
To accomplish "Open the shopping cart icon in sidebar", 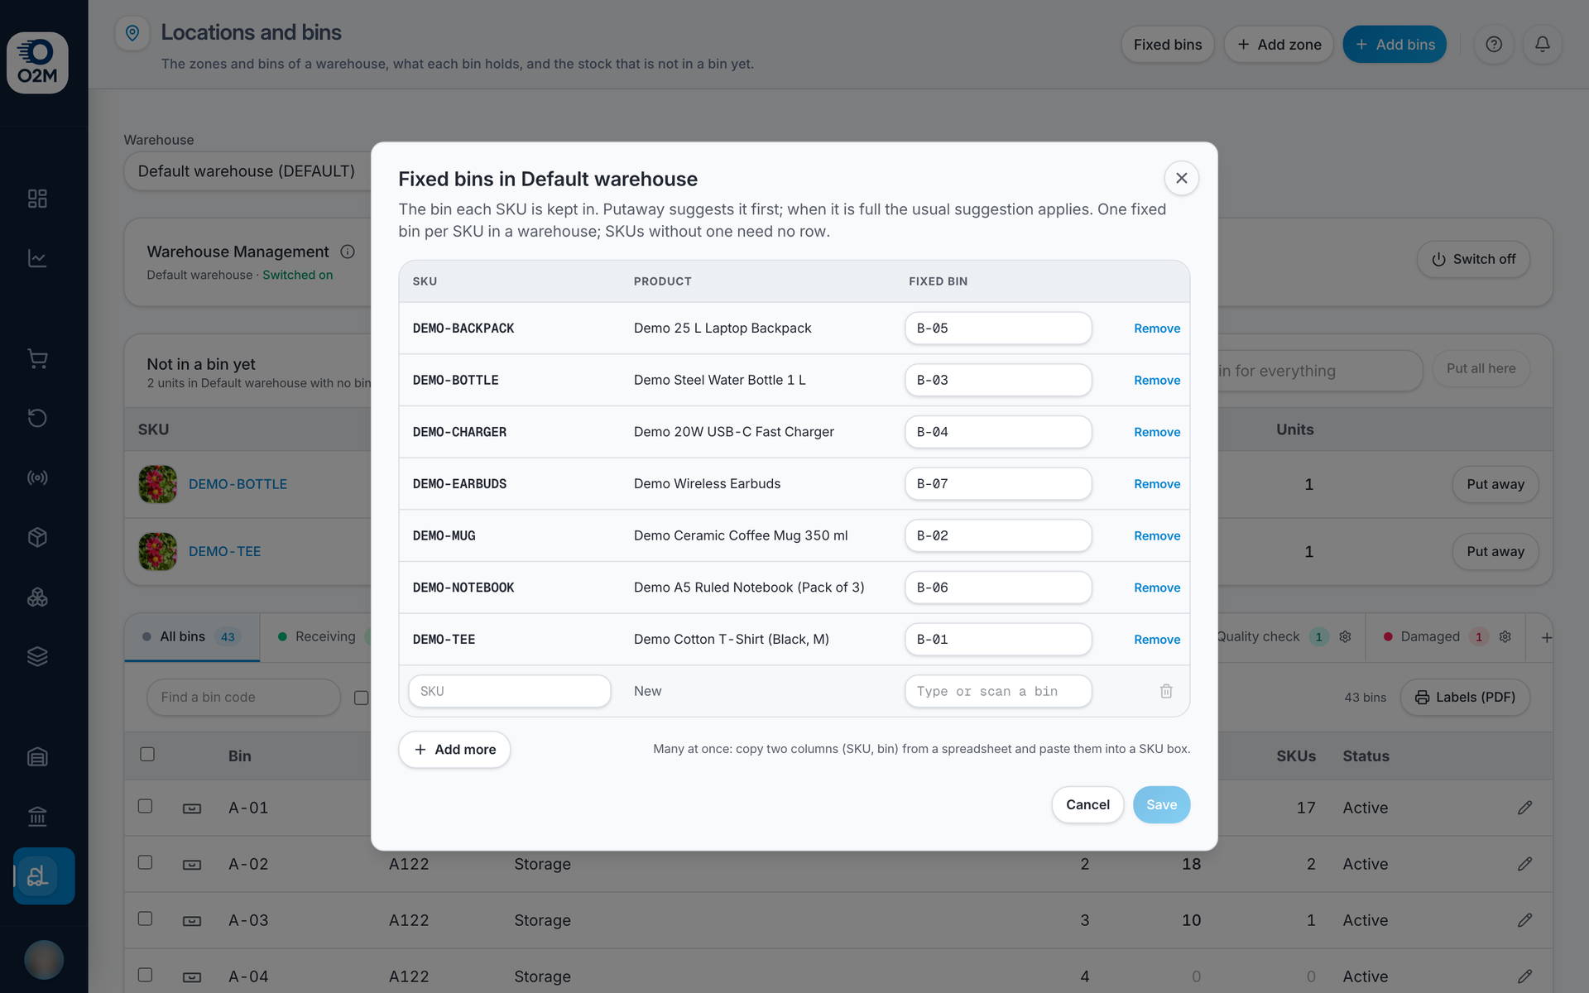I will pyautogui.click(x=37, y=358).
